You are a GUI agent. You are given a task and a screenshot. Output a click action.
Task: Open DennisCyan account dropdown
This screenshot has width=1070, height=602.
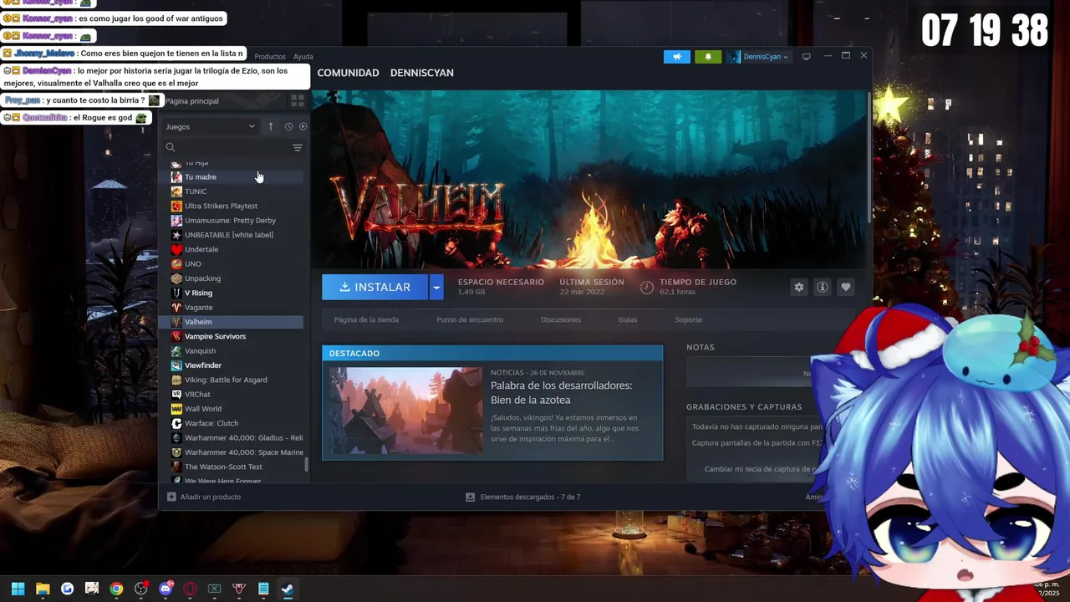point(759,57)
